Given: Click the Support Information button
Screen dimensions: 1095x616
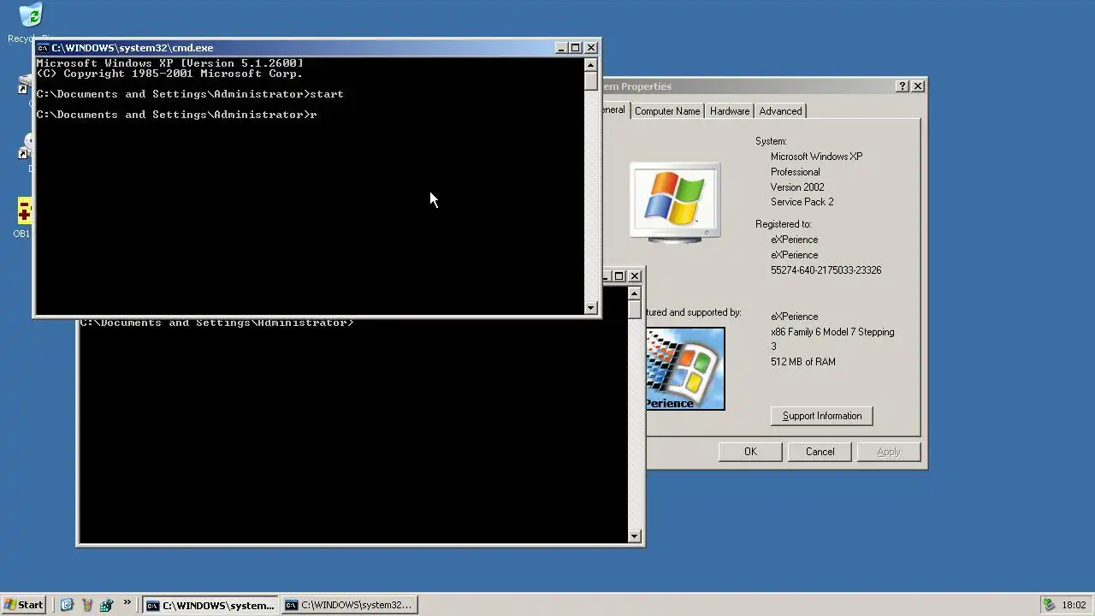Looking at the screenshot, I should click(x=822, y=416).
